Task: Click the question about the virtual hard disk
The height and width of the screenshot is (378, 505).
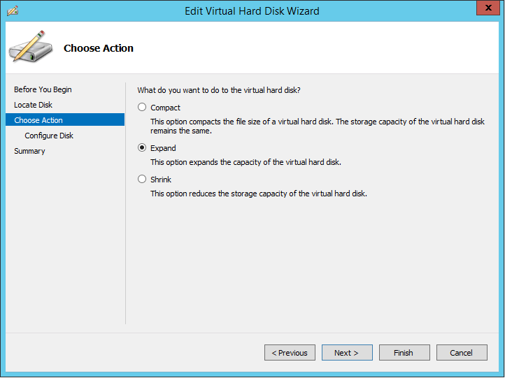Action: click(x=219, y=90)
